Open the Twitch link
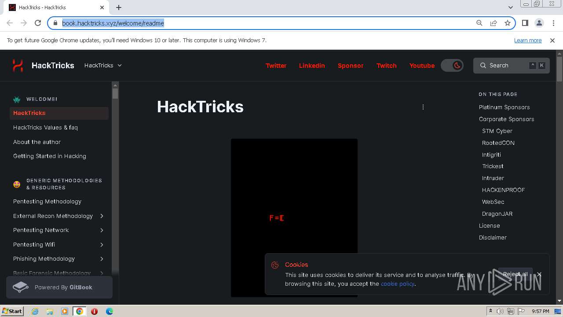 (386, 66)
